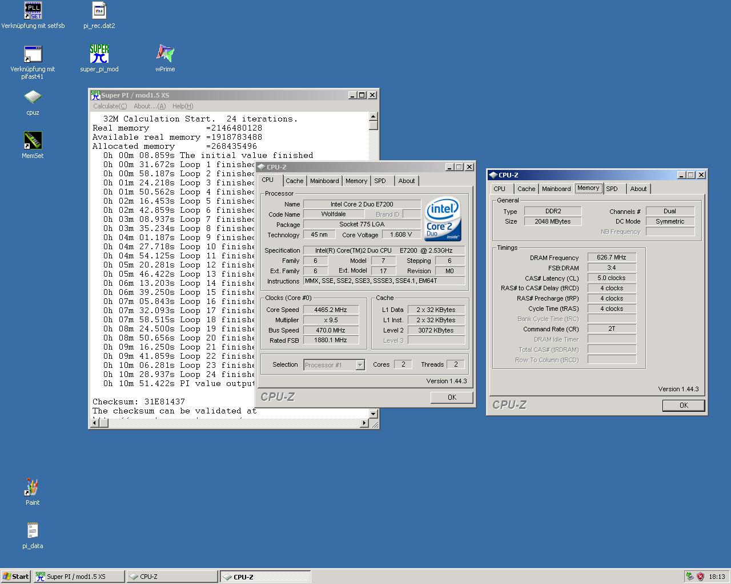This screenshot has width=731, height=584.
Task: Switch to Cache tab in Memory window
Action: click(527, 189)
